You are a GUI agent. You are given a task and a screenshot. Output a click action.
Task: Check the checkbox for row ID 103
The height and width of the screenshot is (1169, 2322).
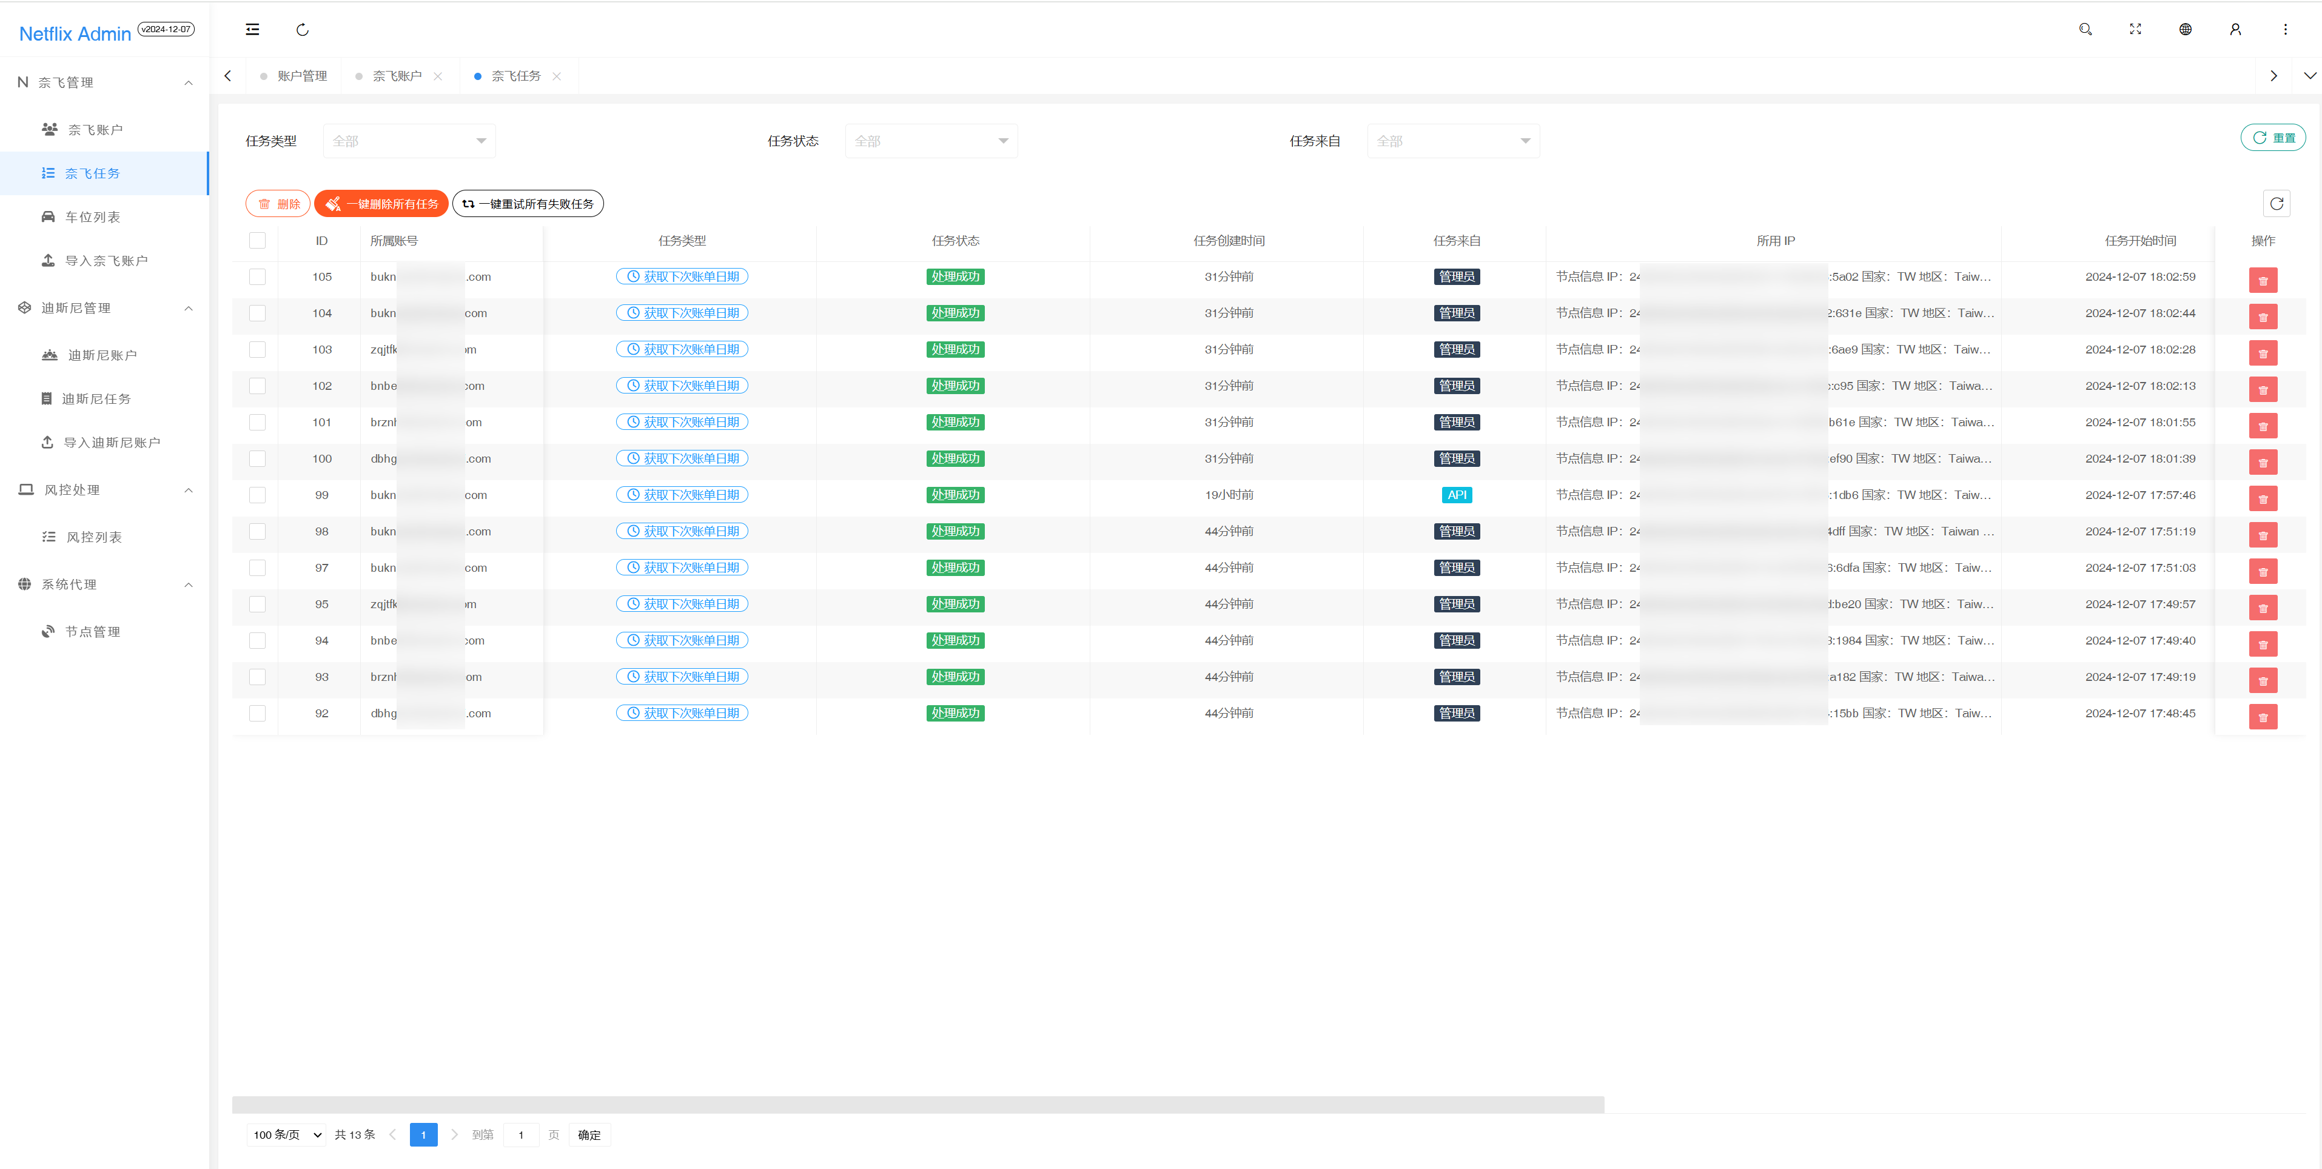[x=258, y=350]
